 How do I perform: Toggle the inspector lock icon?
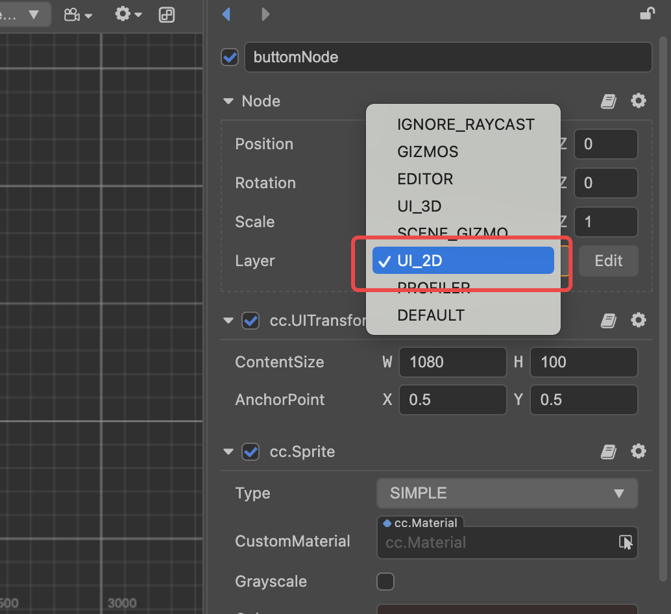[x=647, y=14]
